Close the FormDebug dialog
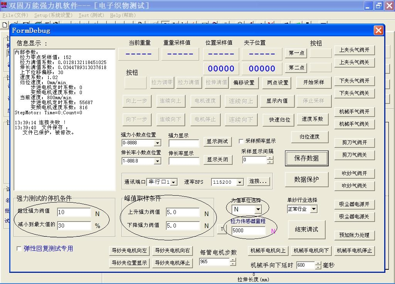This screenshot has height=284, width=395. [x=378, y=30]
